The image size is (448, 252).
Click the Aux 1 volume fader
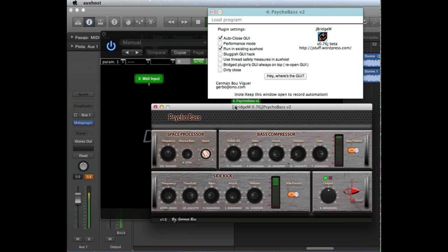coord(78,198)
